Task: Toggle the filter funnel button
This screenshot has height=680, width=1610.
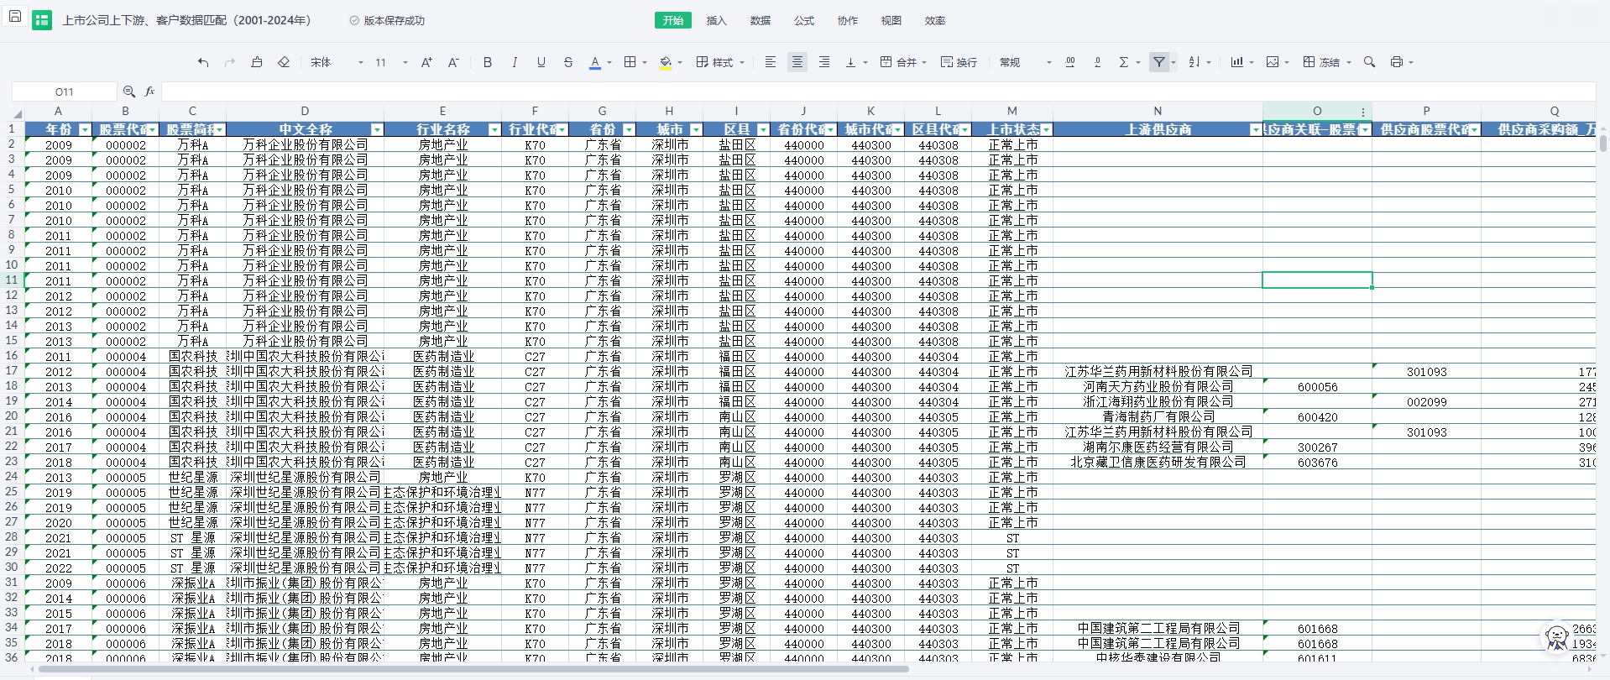Action: pyautogui.click(x=1159, y=62)
